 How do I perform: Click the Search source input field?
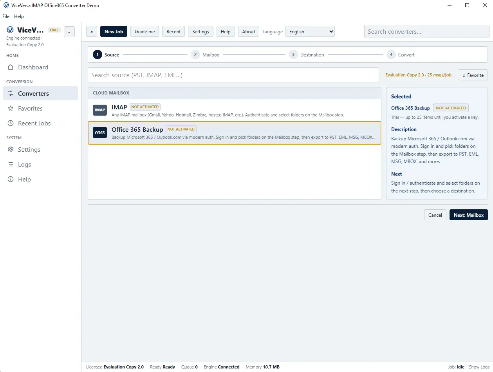[233, 75]
